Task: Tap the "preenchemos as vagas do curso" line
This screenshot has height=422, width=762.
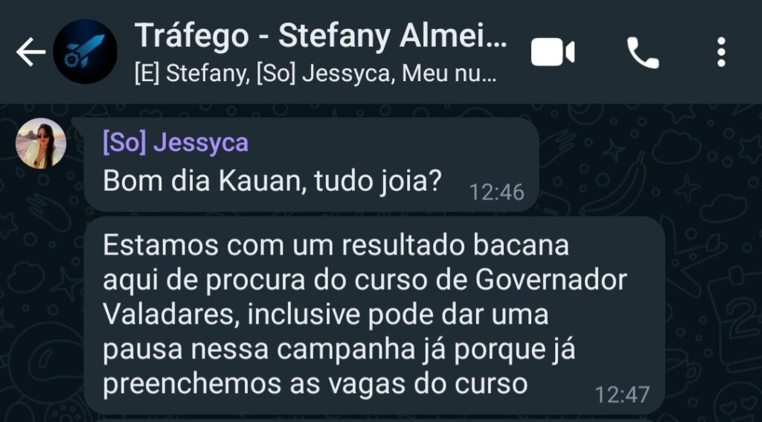Action: (315, 384)
